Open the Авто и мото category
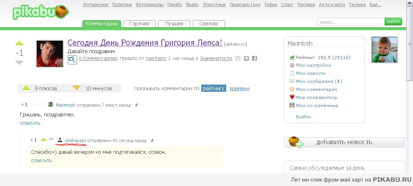The image size is (413, 186). pos(332,4)
